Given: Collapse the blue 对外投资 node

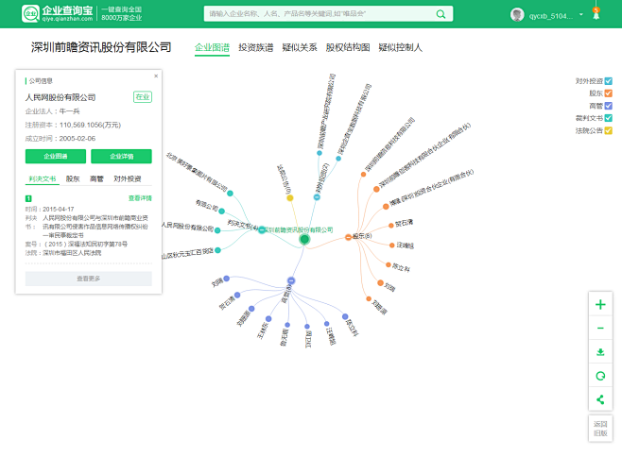Looking at the screenshot, I should coord(317,197).
